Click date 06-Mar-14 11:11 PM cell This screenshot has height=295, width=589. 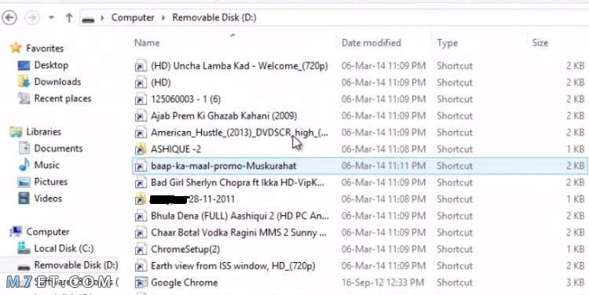383,166
